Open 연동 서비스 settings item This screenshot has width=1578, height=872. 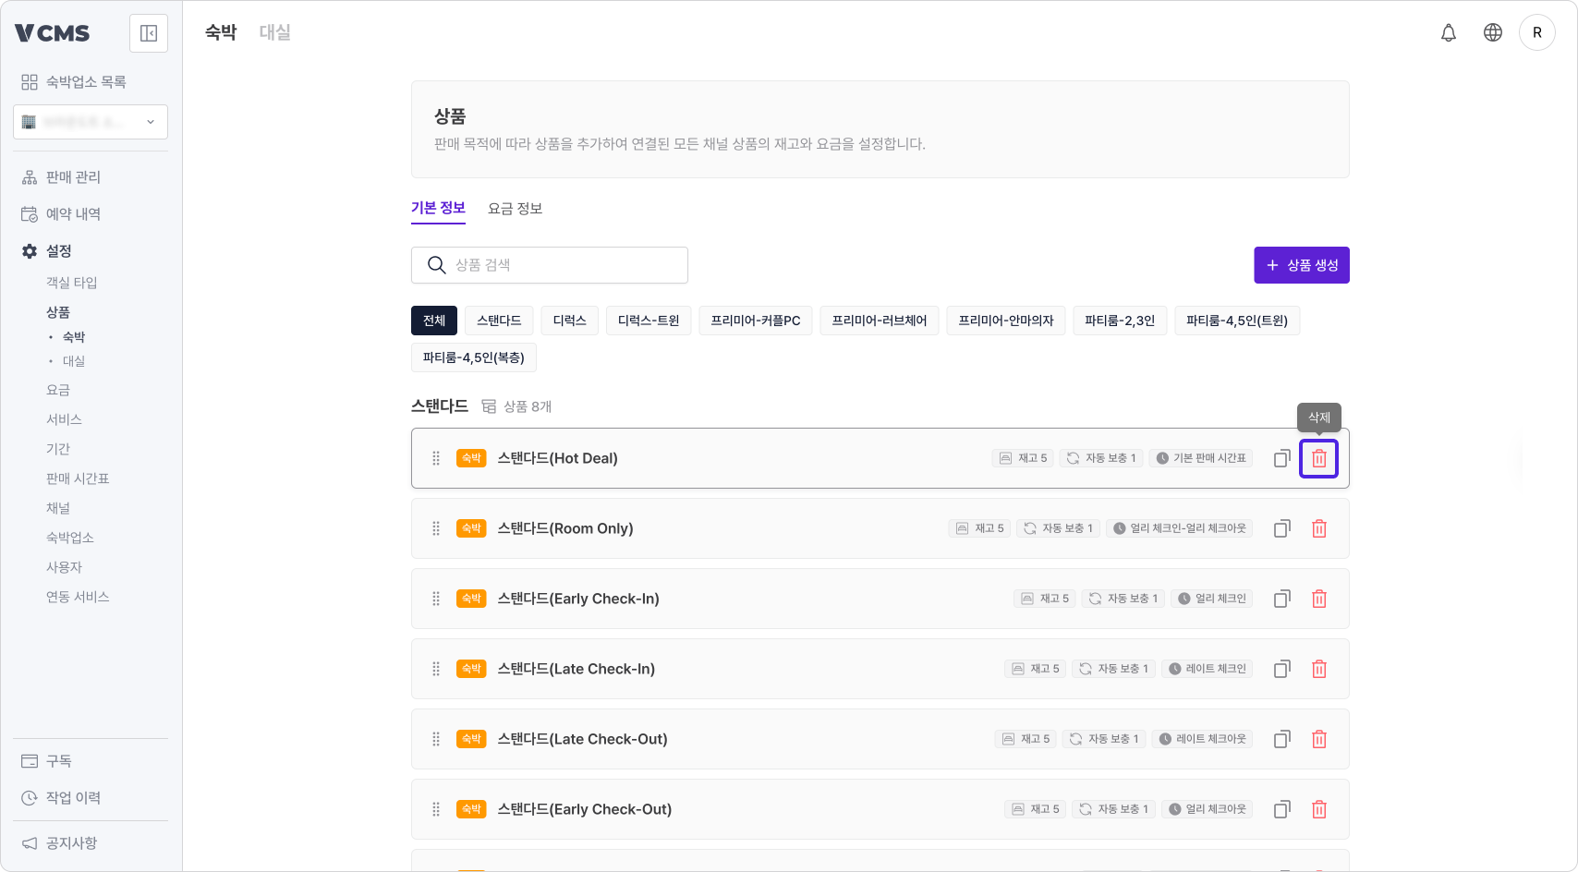tap(78, 597)
